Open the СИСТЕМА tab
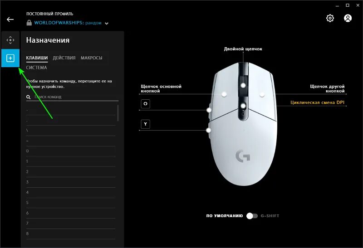363x248 pixels. tap(36, 68)
